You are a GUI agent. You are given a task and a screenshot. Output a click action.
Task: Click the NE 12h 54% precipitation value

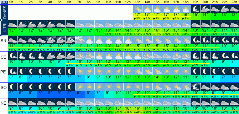coord(128,112)
